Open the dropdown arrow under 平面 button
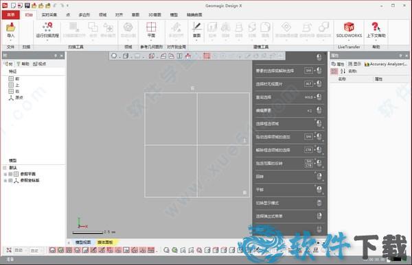This screenshot has height=265, width=412. coord(151,40)
